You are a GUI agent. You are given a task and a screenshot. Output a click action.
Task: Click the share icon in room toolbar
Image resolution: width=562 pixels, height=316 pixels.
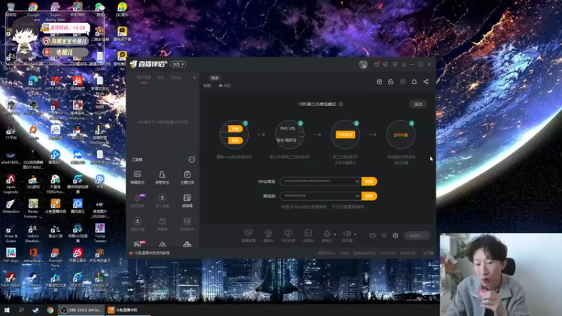pos(426,81)
